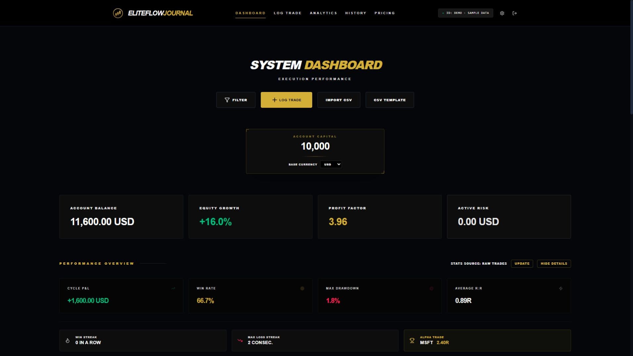633x356 pixels.
Task: Click the CSV Template button
Action: [390, 100]
